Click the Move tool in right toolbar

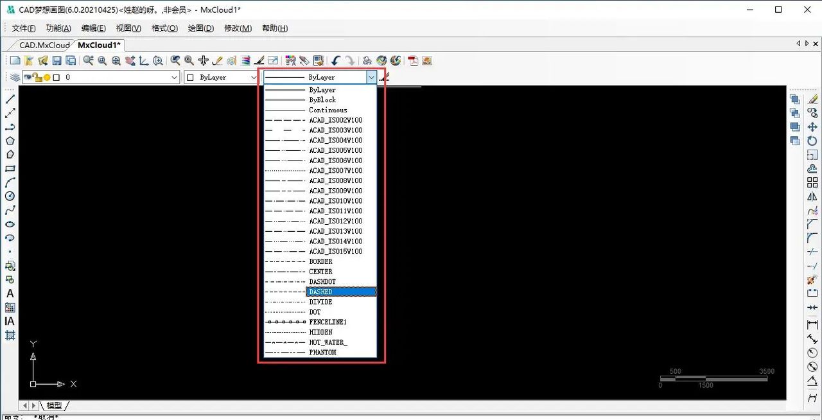click(x=812, y=127)
